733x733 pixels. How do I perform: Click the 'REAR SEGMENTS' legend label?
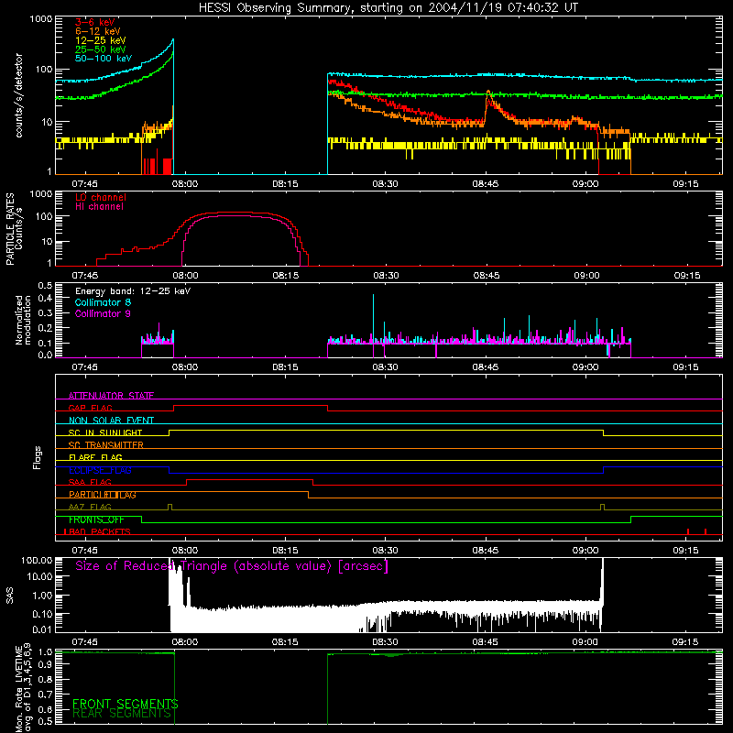point(122,714)
